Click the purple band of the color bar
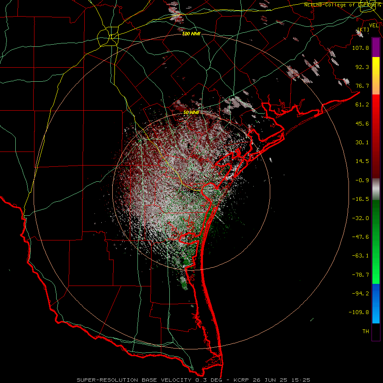 point(376,47)
